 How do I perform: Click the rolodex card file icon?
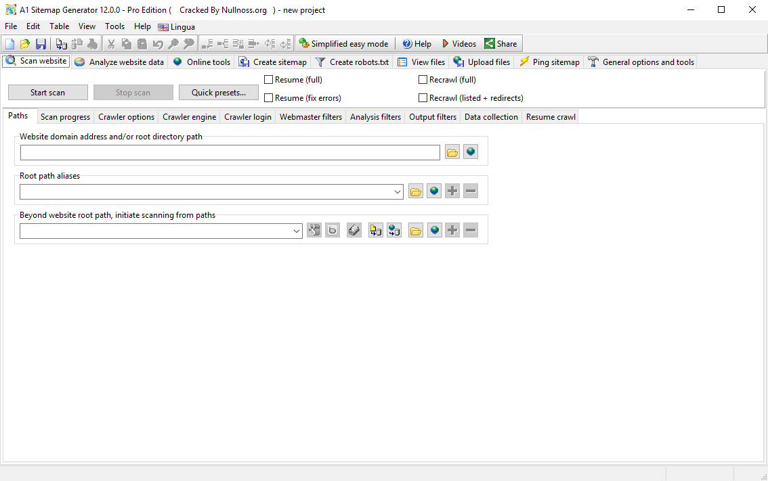point(354,231)
